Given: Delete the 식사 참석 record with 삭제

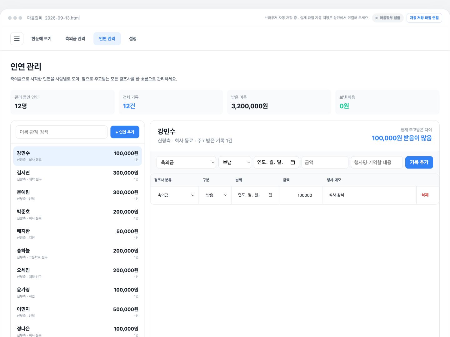Looking at the screenshot, I should click(x=425, y=195).
